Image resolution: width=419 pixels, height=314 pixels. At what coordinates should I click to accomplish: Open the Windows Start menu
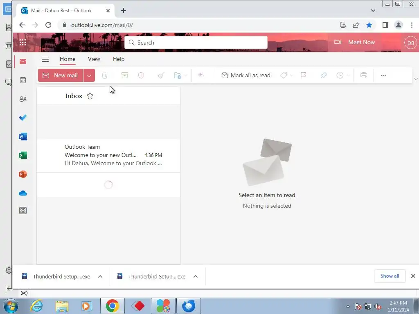pyautogui.click(x=11, y=306)
